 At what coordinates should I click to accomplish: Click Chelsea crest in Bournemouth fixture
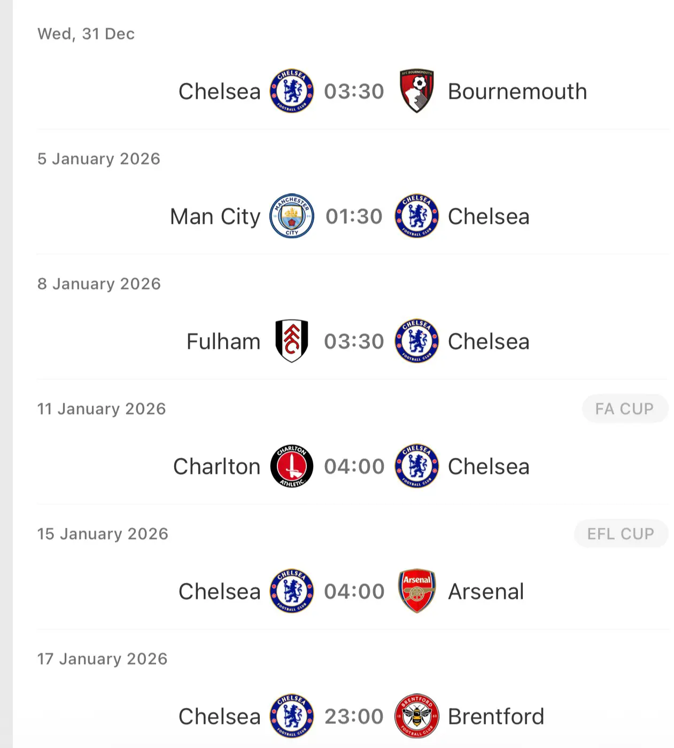[292, 91]
